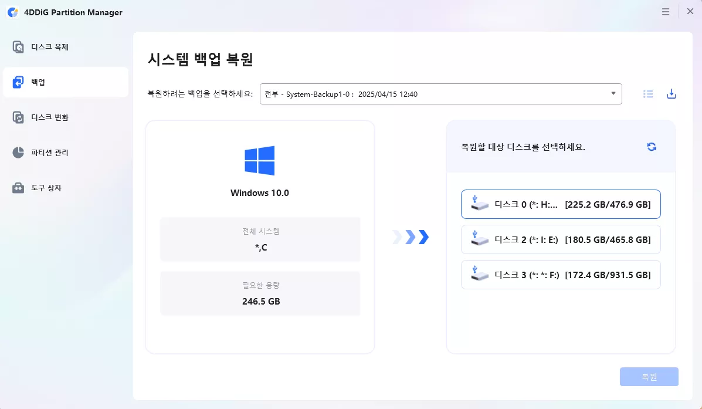Click the USB drive icon of 디스크 3

click(479, 273)
